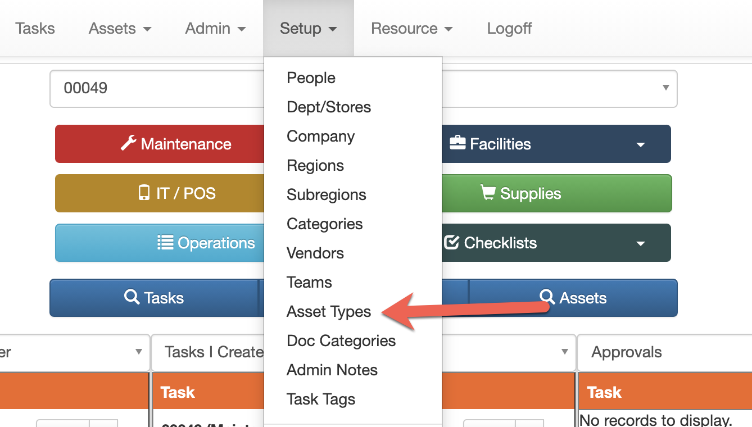Select Doc Categories menu entry
This screenshot has width=752, height=427.
pos(341,341)
